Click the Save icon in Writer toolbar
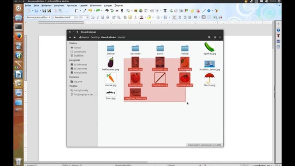 click(44, 11)
